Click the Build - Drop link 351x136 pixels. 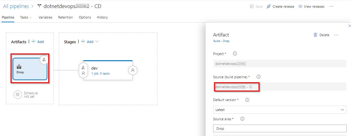tap(221, 41)
